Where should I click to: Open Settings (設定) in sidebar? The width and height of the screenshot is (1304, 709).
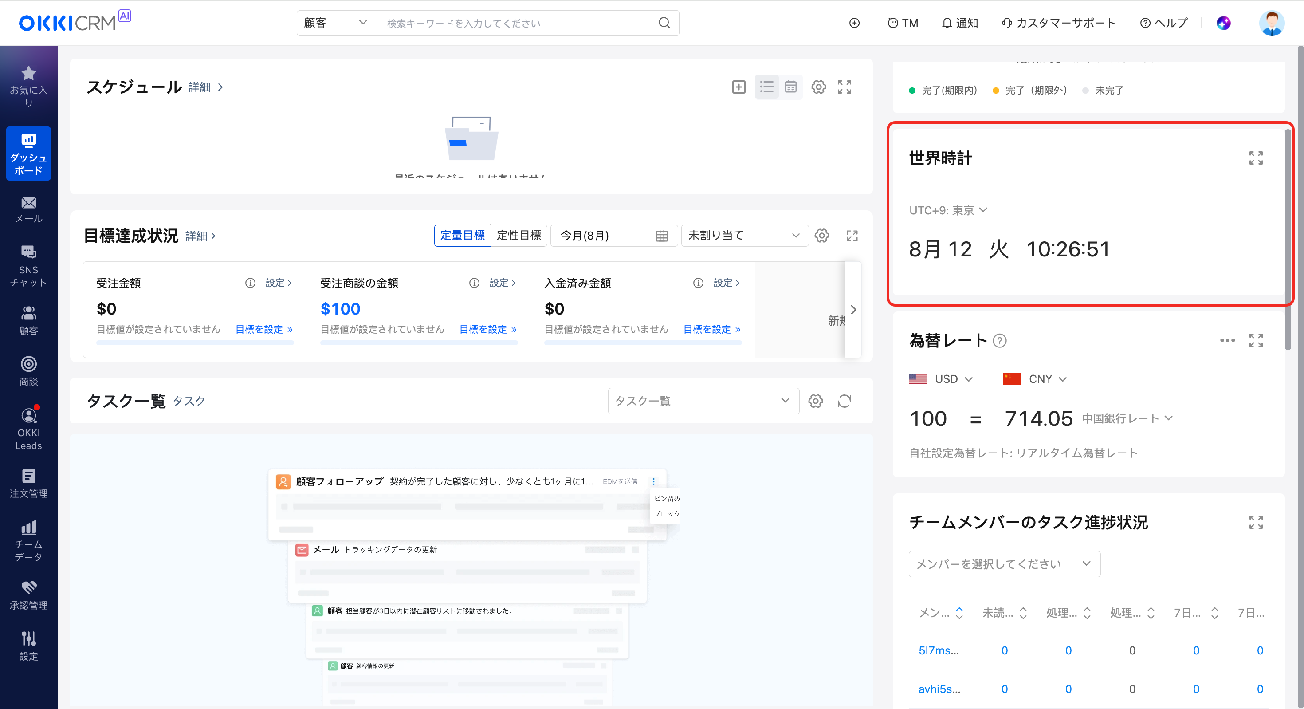click(x=28, y=646)
